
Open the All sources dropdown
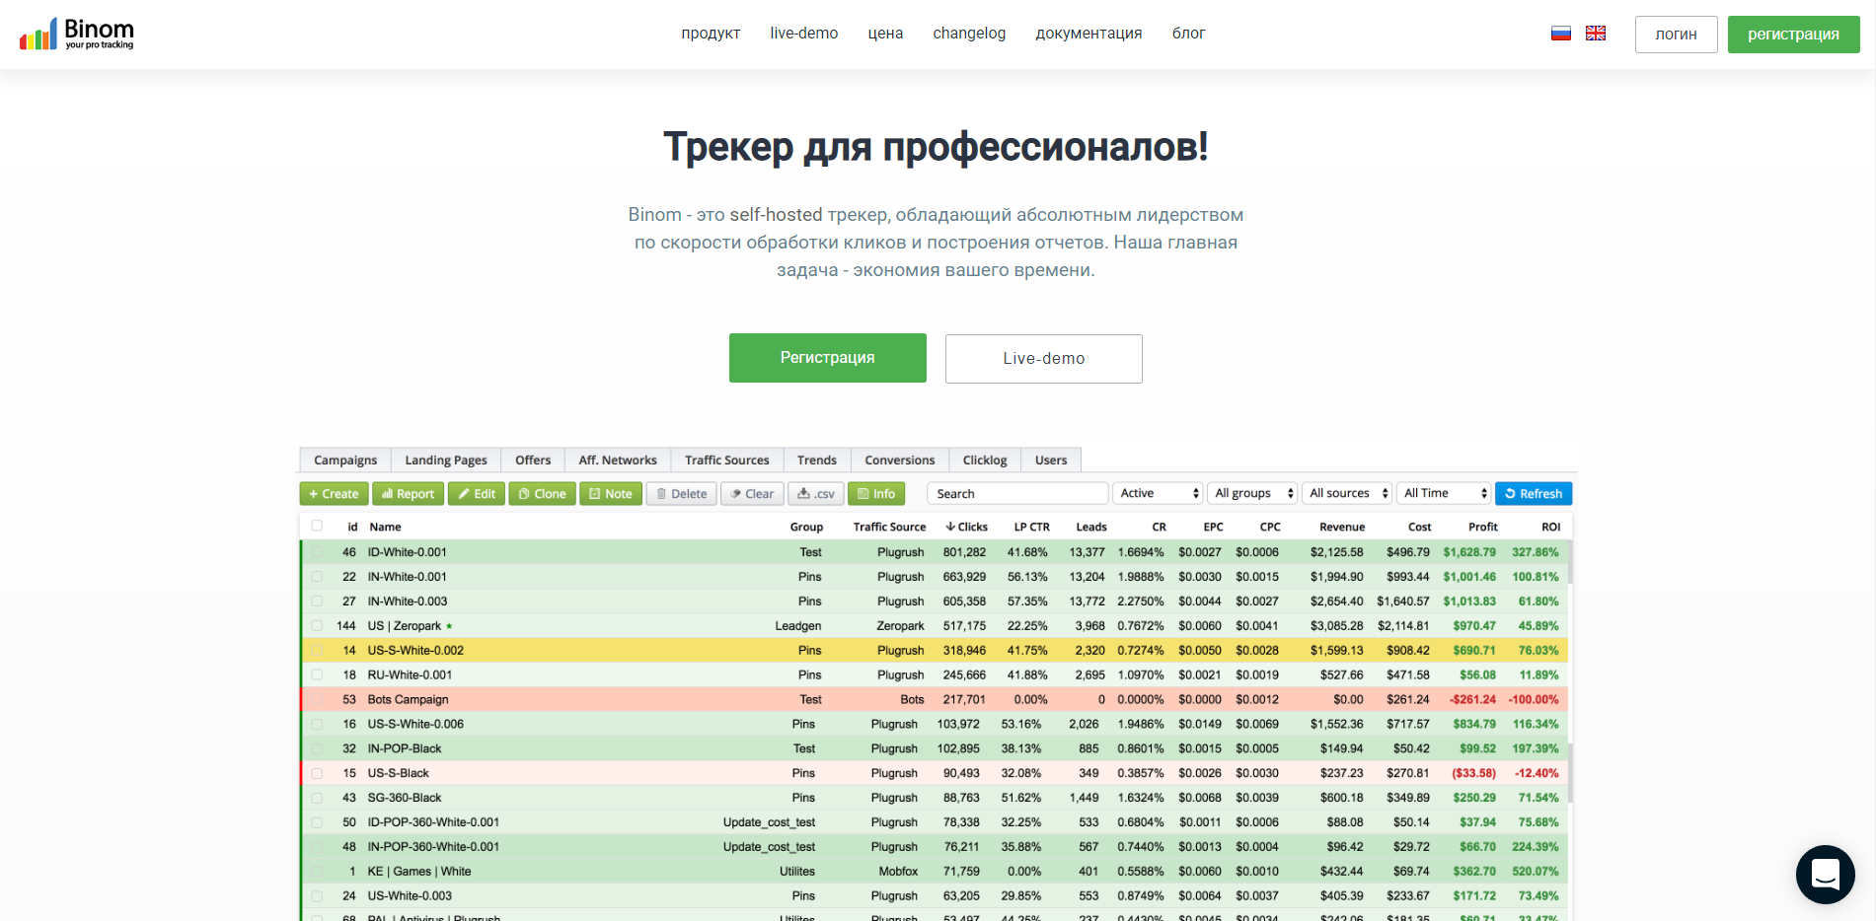(x=1347, y=494)
